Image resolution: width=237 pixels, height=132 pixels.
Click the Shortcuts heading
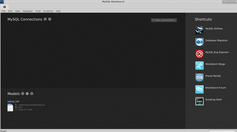(203, 19)
